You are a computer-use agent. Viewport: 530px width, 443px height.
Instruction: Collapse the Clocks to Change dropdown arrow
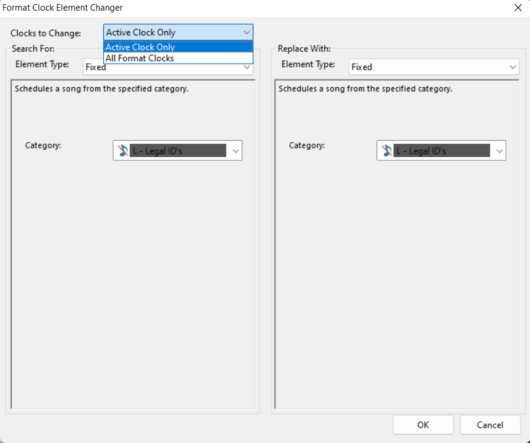[x=246, y=32]
